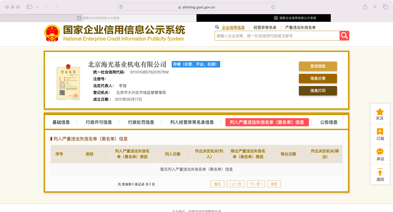Expand the sidebar options chevron
Image resolution: width=393 pixels, height=212 pixels.
point(37,7)
